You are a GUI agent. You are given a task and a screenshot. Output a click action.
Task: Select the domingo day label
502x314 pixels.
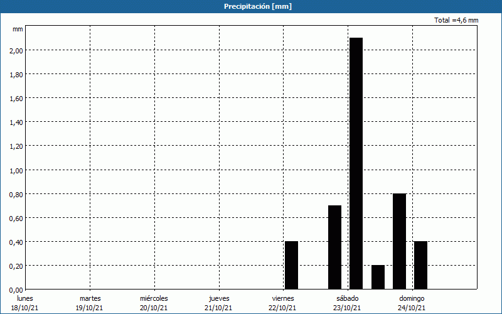tap(412, 298)
